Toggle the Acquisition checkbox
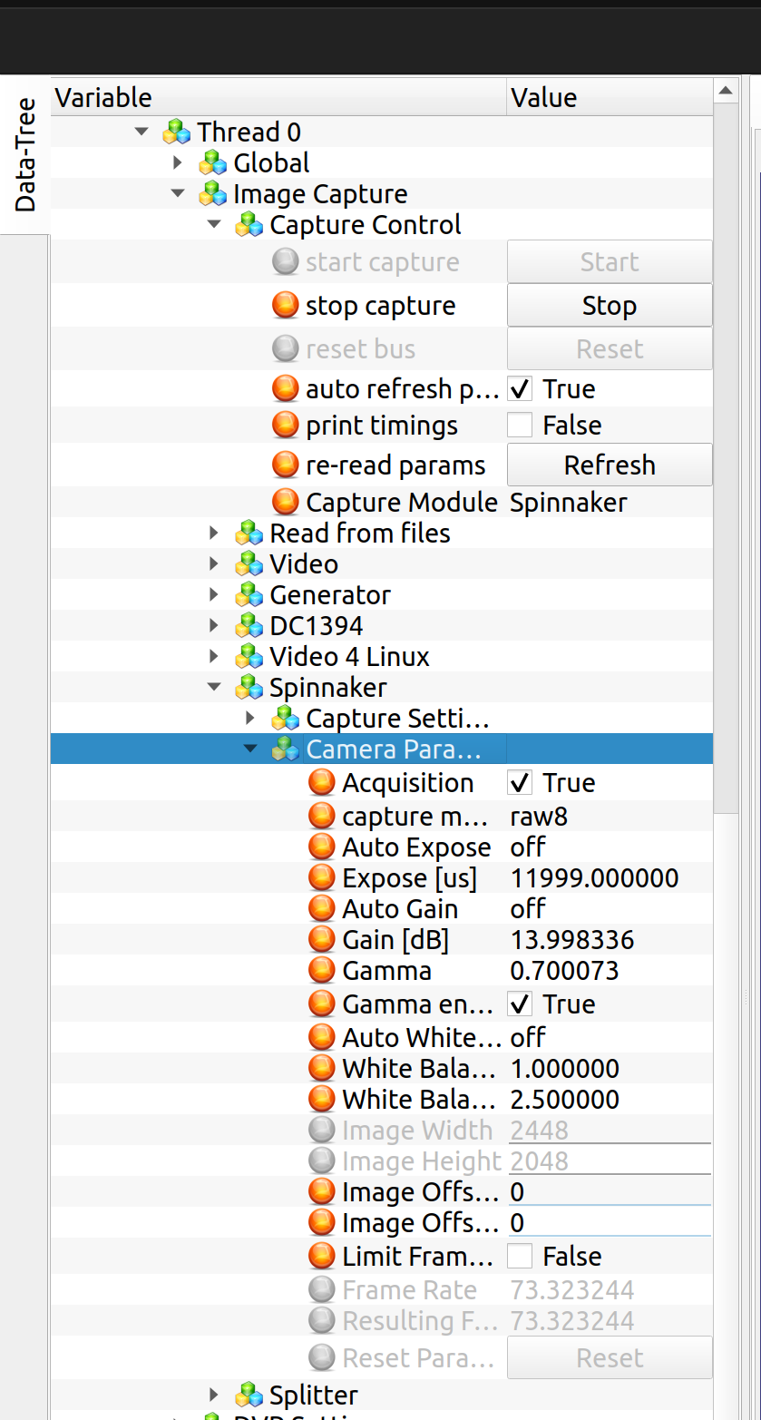This screenshot has height=1420, width=761. click(520, 783)
